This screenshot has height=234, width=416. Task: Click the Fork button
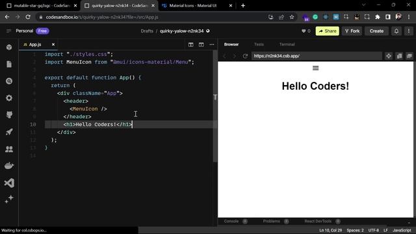tap(352, 31)
